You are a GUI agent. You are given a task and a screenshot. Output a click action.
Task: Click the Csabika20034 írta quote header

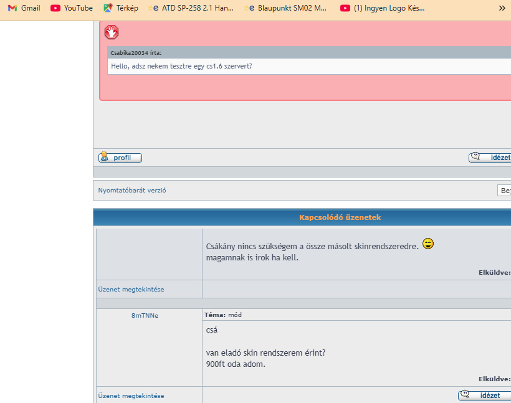click(136, 53)
